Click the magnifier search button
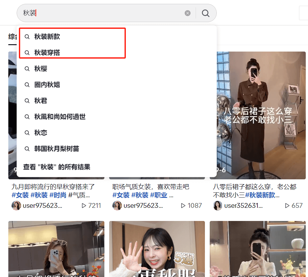Viewport: 308px width, 277px height. 206,13
